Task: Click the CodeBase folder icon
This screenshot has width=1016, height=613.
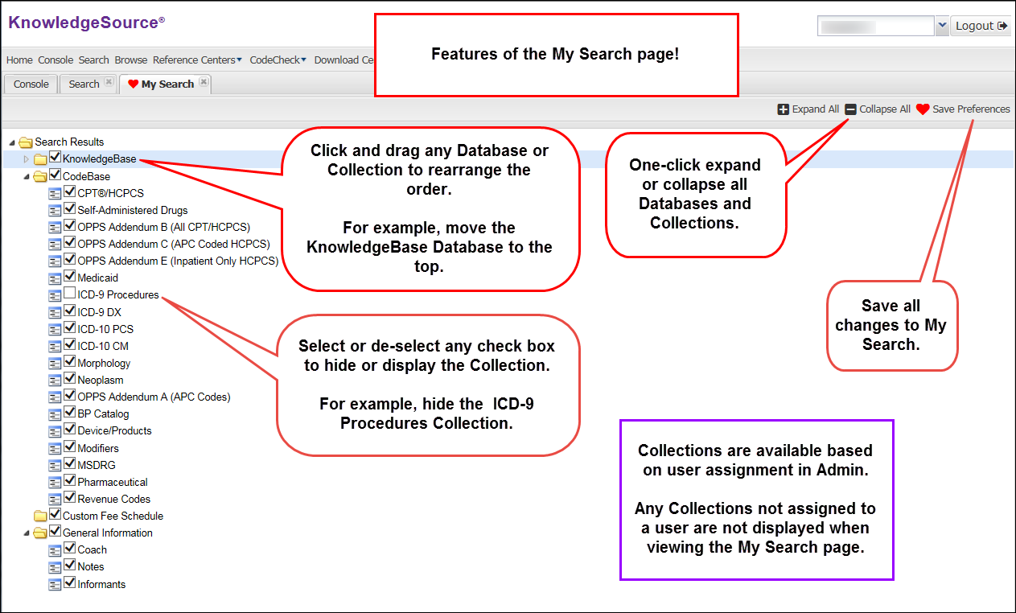Action: [x=40, y=176]
